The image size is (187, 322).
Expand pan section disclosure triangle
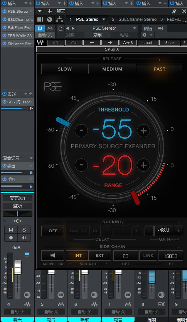click(x=5, y=221)
